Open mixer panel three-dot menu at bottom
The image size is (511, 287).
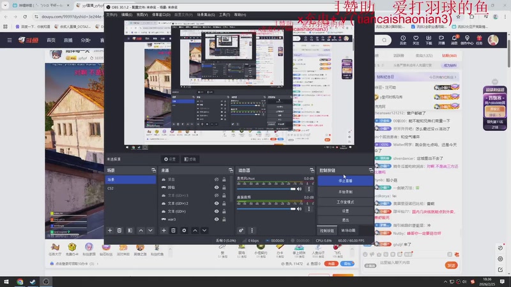[252, 230]
